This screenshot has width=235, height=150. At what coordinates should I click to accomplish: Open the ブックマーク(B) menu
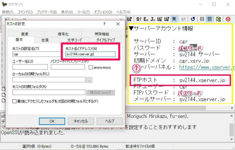(47, 12)
